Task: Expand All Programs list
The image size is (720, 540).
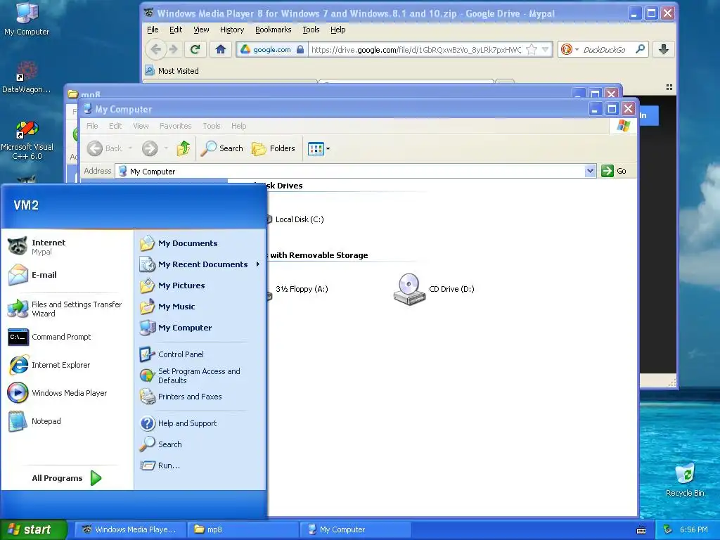Action: 67,478
